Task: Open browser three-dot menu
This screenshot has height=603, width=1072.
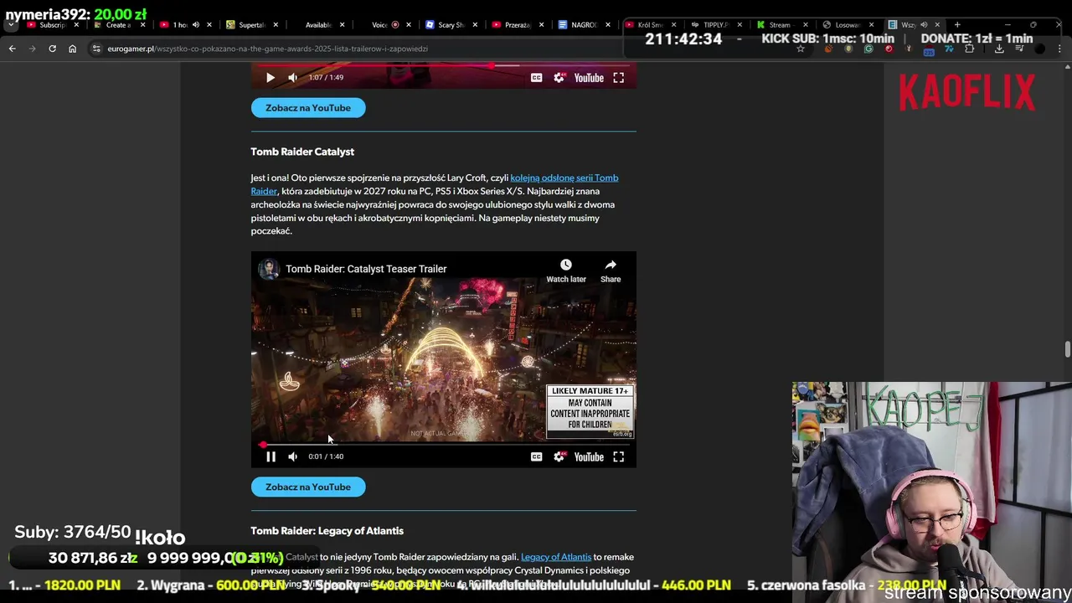Action: 1060,49
